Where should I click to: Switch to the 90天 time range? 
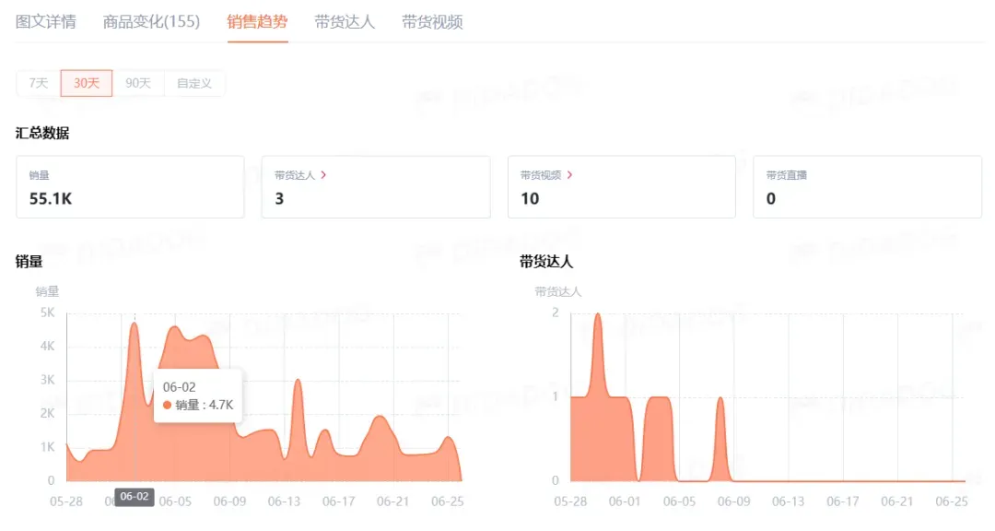coord(138,83)
